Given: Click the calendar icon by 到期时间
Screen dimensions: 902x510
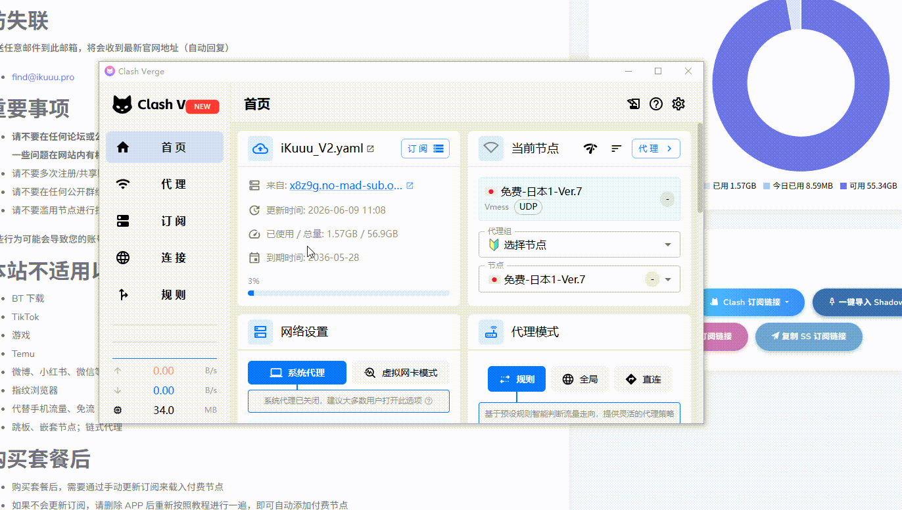Looking at the screenshot, I should (x=254, y=258).
